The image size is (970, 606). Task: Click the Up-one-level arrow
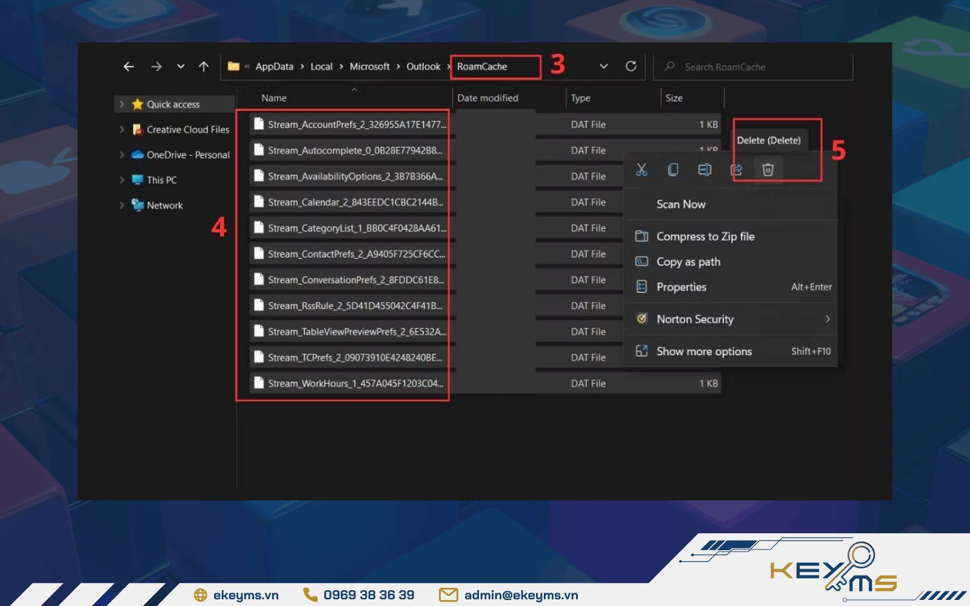pos(202,67)
